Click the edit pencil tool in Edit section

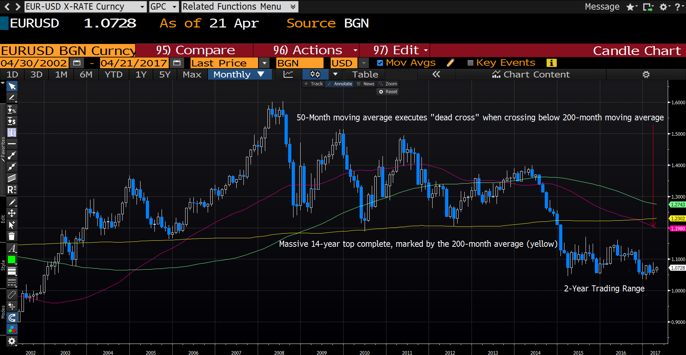coord(12,202)
